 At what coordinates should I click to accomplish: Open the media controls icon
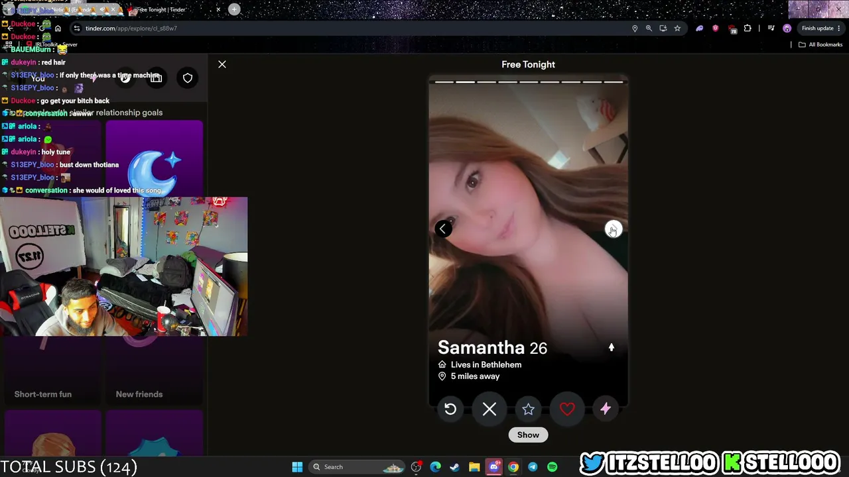tap(771, 28)
